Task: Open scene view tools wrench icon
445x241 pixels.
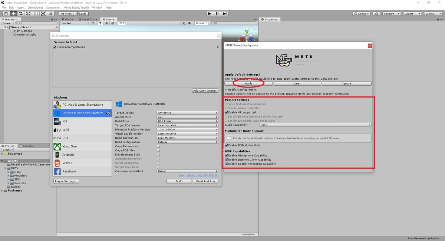Action: pos(184,23)
